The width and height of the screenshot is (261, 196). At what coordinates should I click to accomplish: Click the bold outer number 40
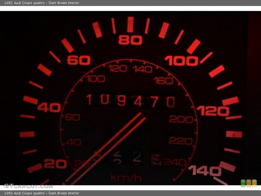(x=49, y=107)
